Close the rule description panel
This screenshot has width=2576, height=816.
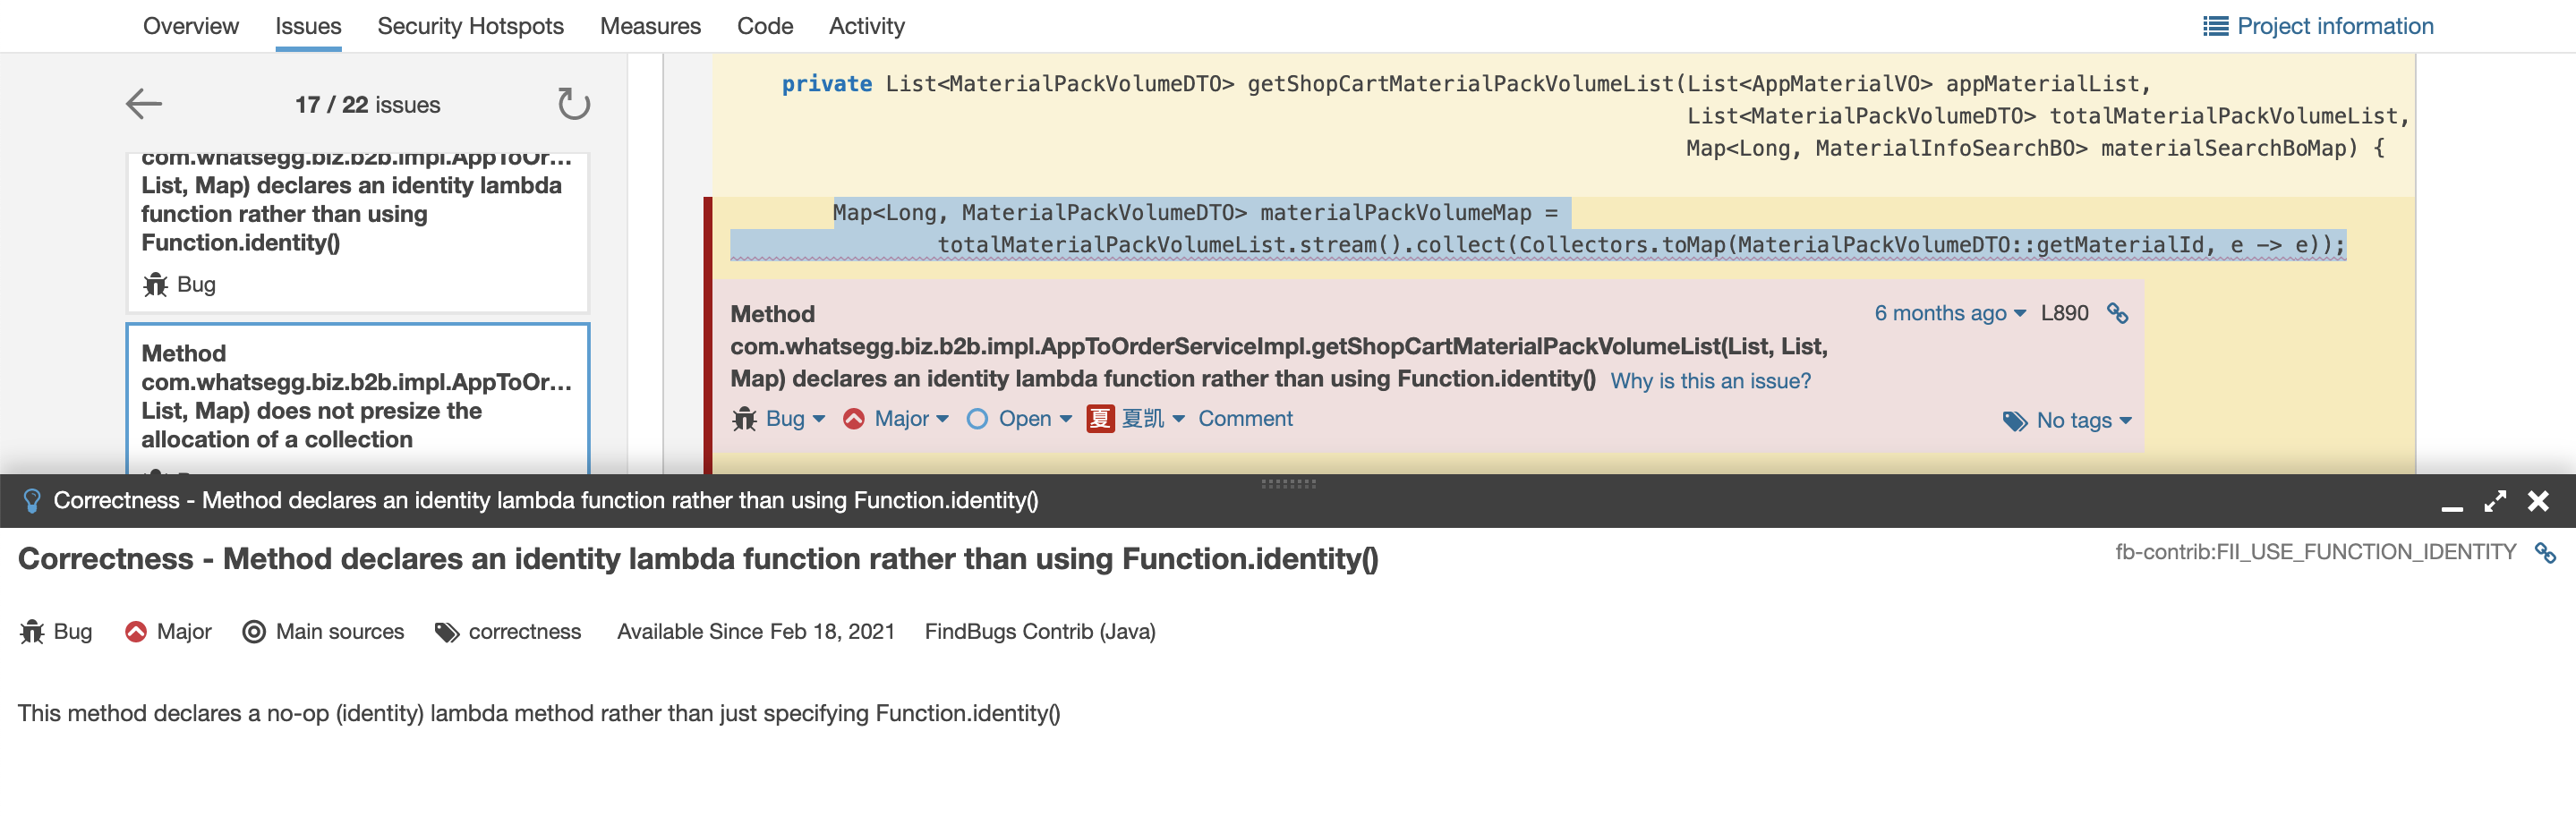[2538, 502]
